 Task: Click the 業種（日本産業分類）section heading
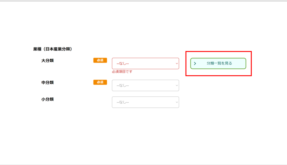tap(52, 49)
